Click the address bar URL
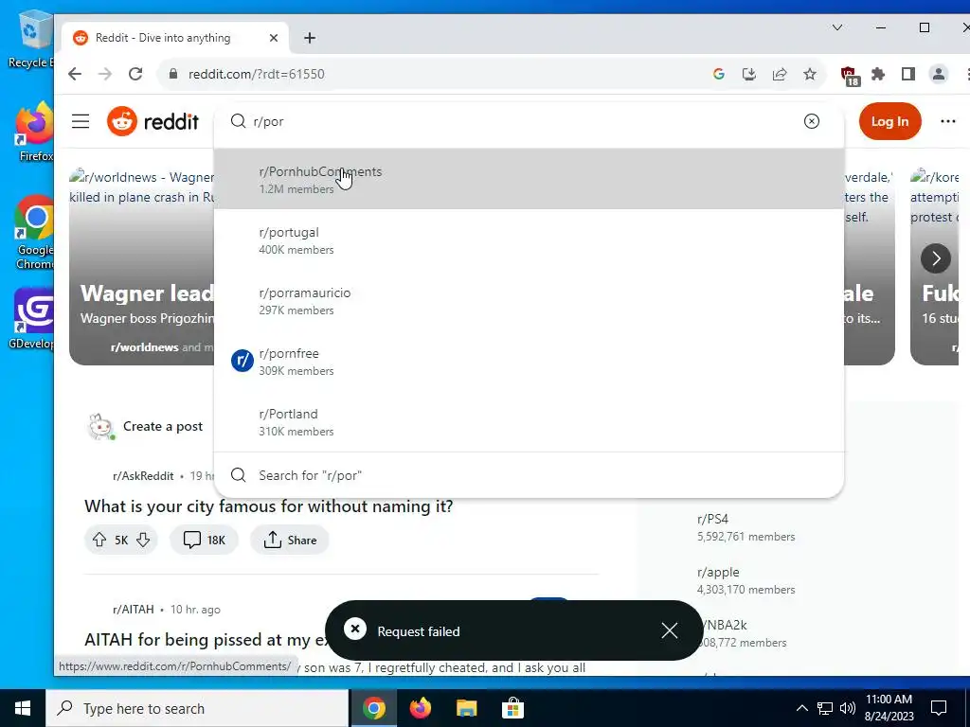The height and width of the screenshot is (727, 970). click(x=256, y=74)
